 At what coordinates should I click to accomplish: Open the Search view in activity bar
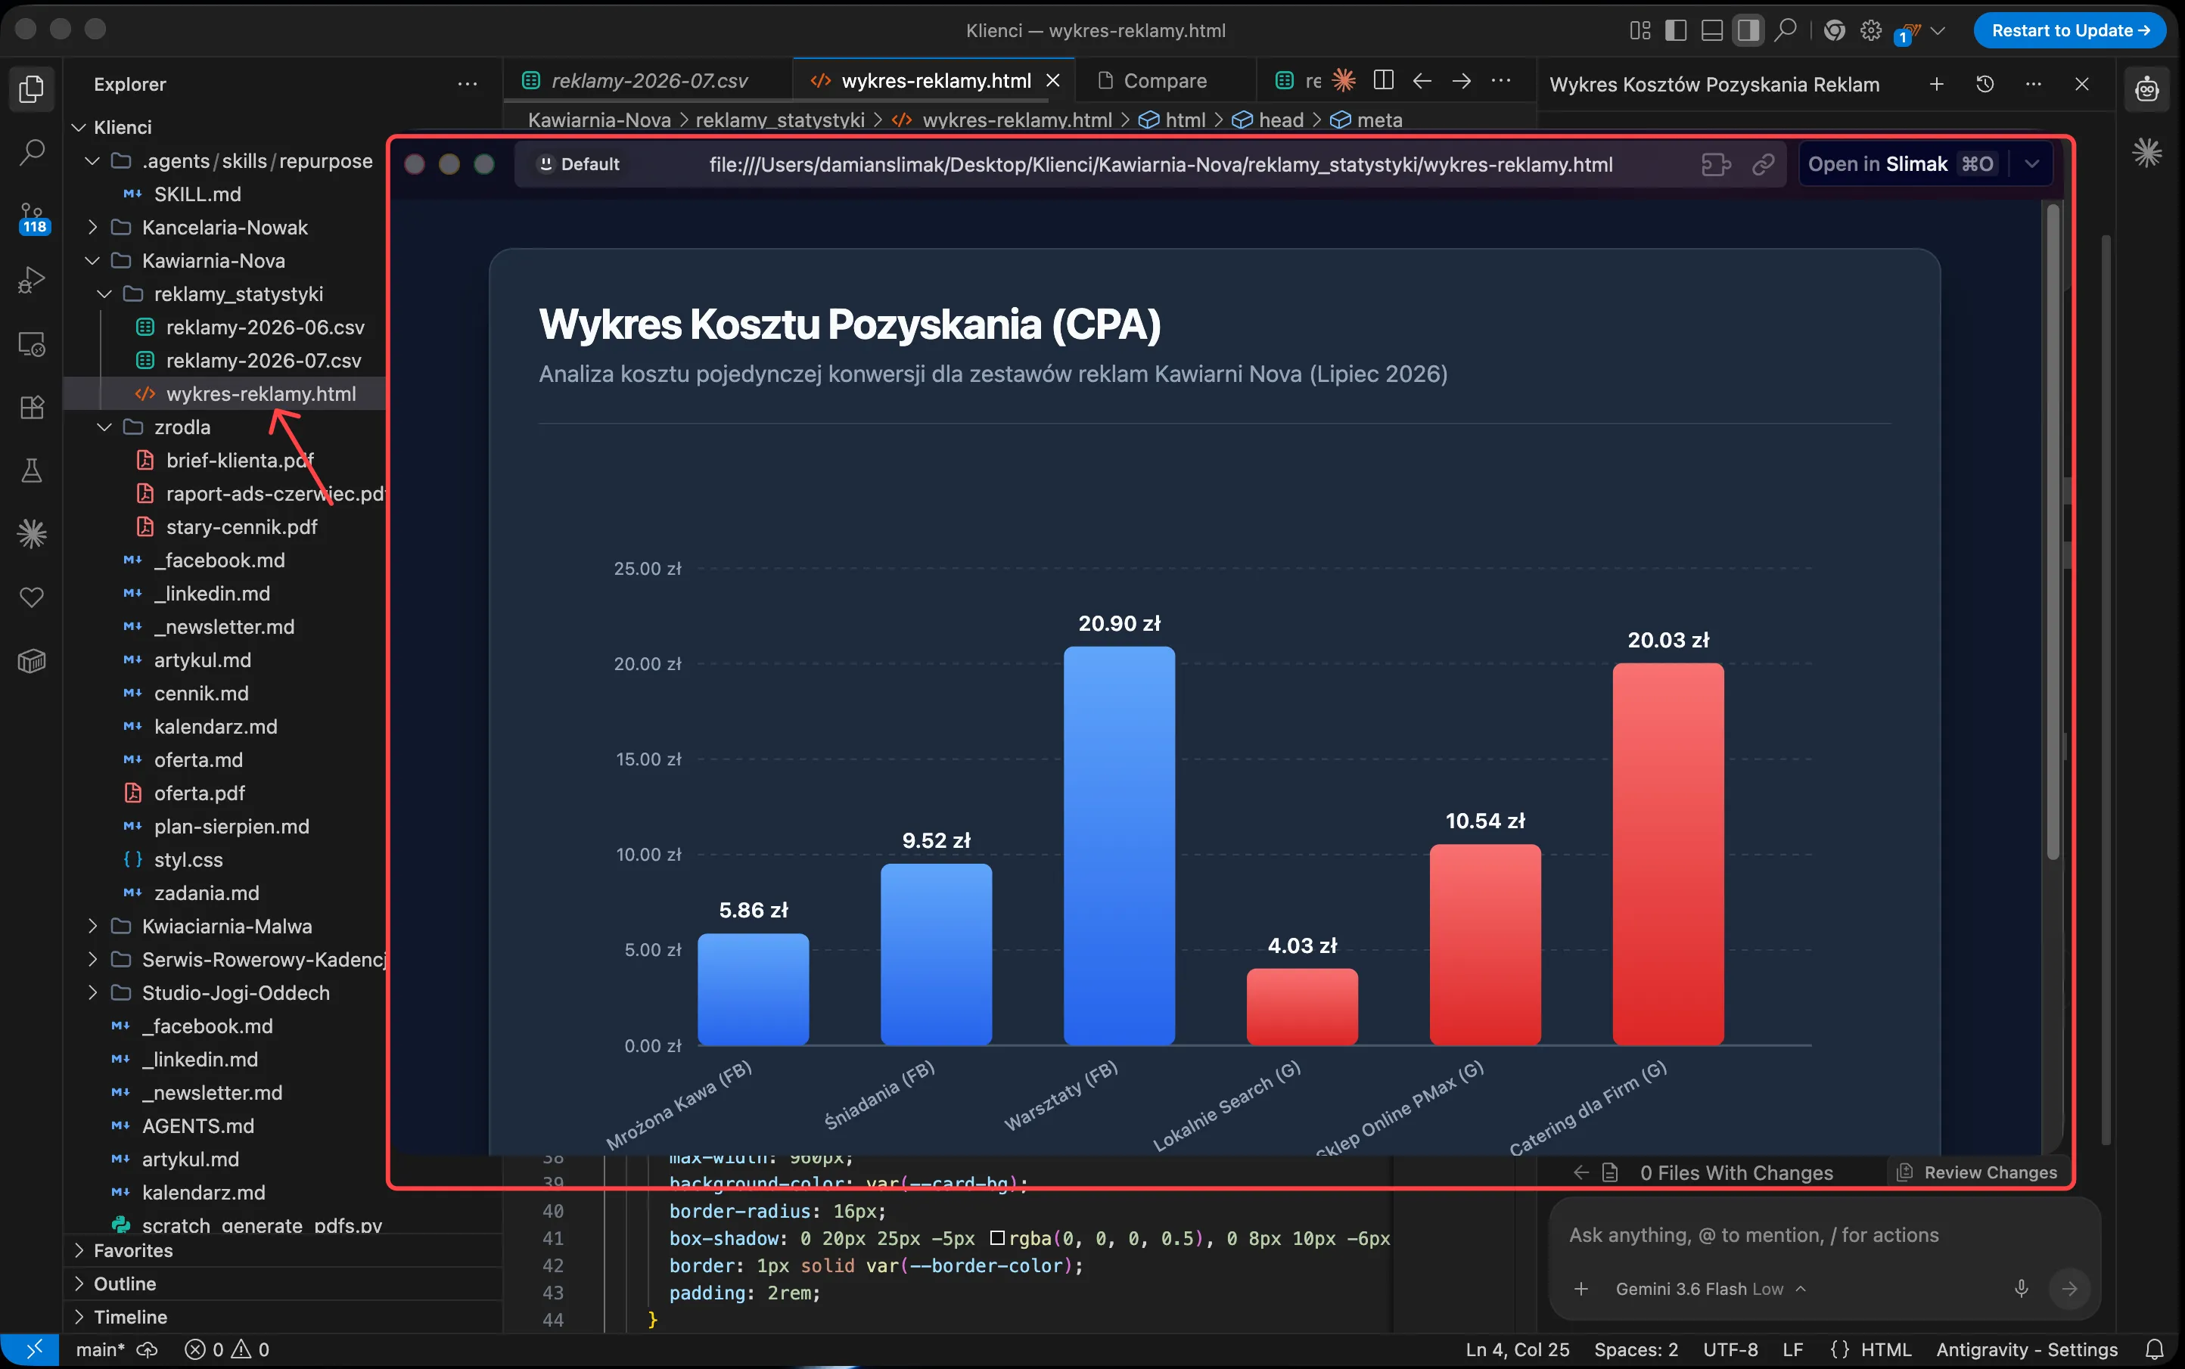(x=32, y=152)
